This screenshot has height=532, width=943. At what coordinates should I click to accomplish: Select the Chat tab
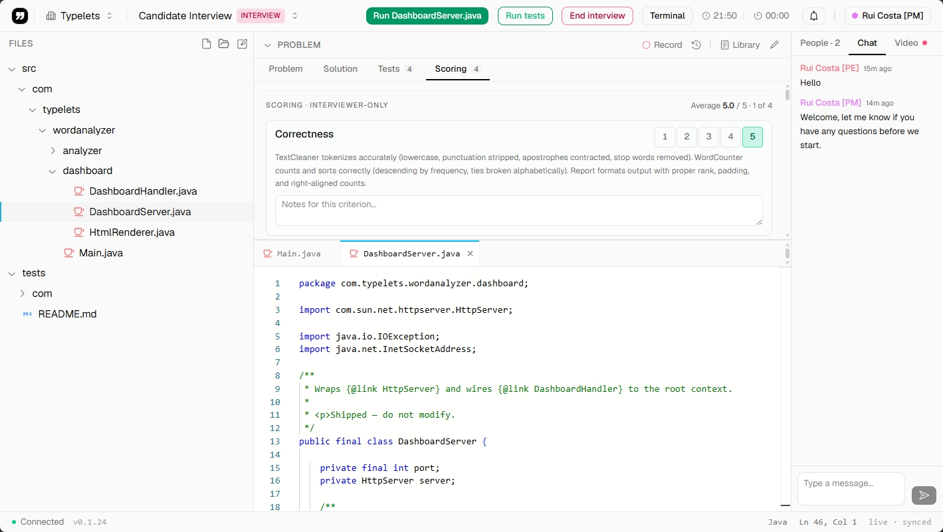tap(867, 43)
